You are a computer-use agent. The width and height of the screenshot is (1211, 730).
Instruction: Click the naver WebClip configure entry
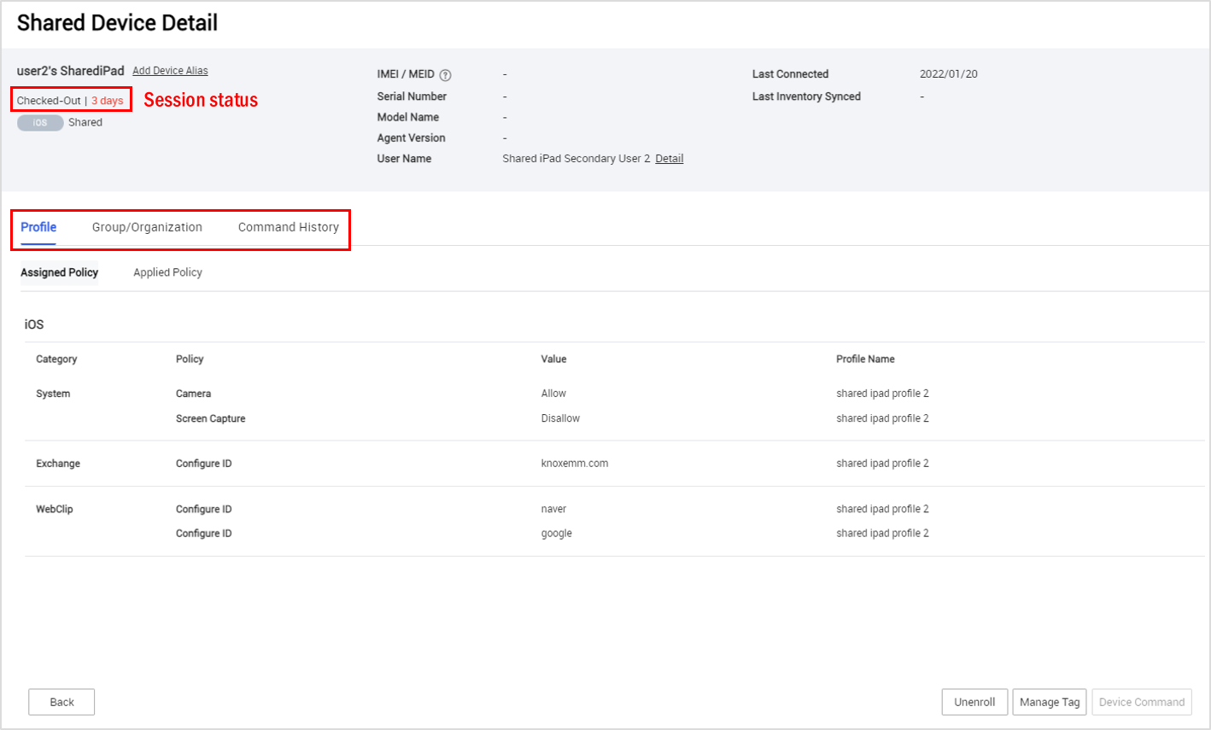pos(553,508)
